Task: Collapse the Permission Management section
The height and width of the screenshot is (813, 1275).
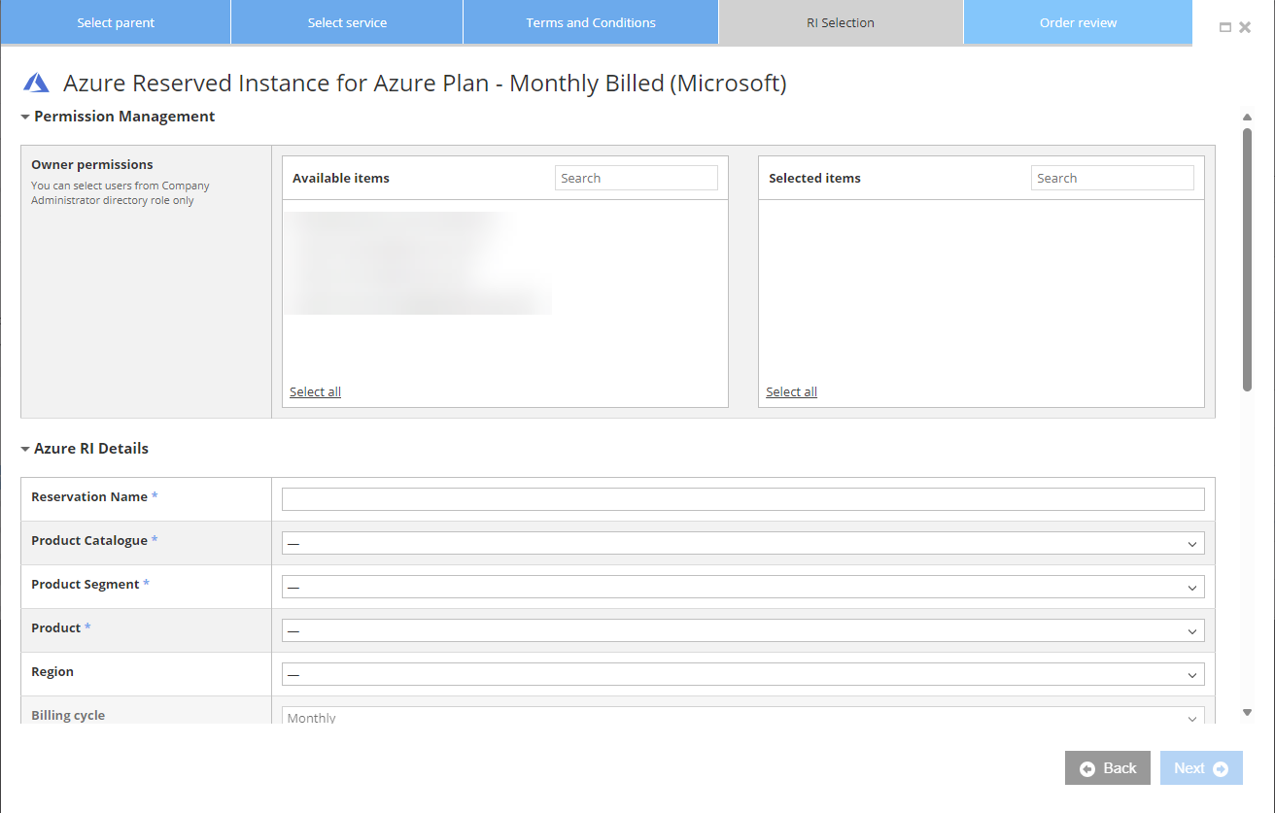Action: (x=25, y=117)
